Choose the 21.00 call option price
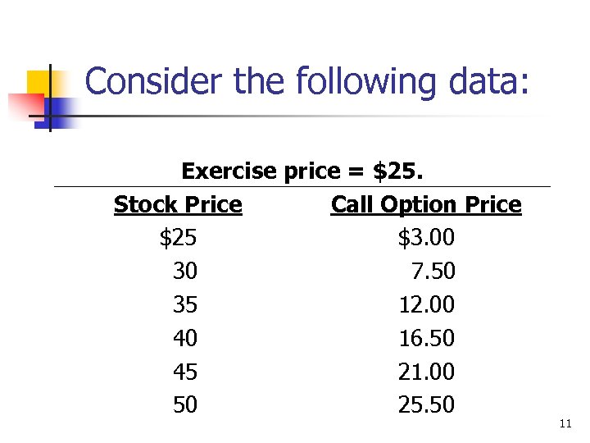 tap(426, 372)
